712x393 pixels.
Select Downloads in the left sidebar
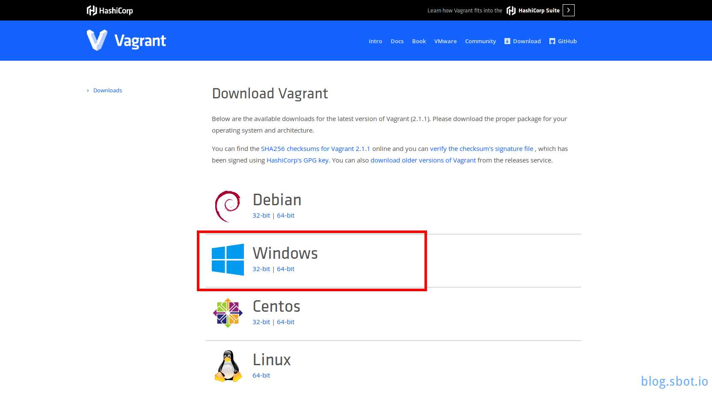coord(107,90)
